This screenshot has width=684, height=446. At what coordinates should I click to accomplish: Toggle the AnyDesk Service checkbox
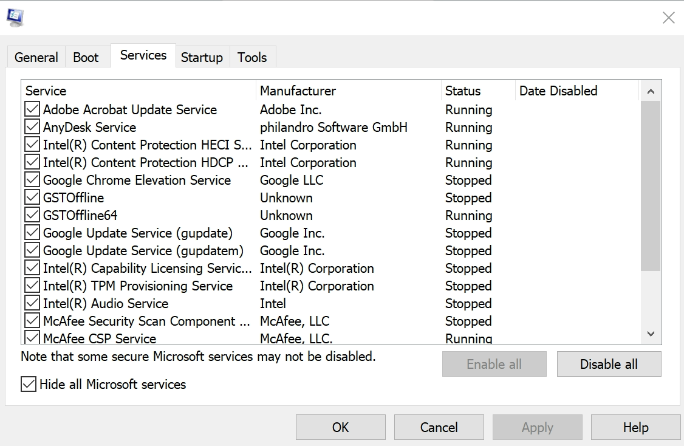point(32,126)
